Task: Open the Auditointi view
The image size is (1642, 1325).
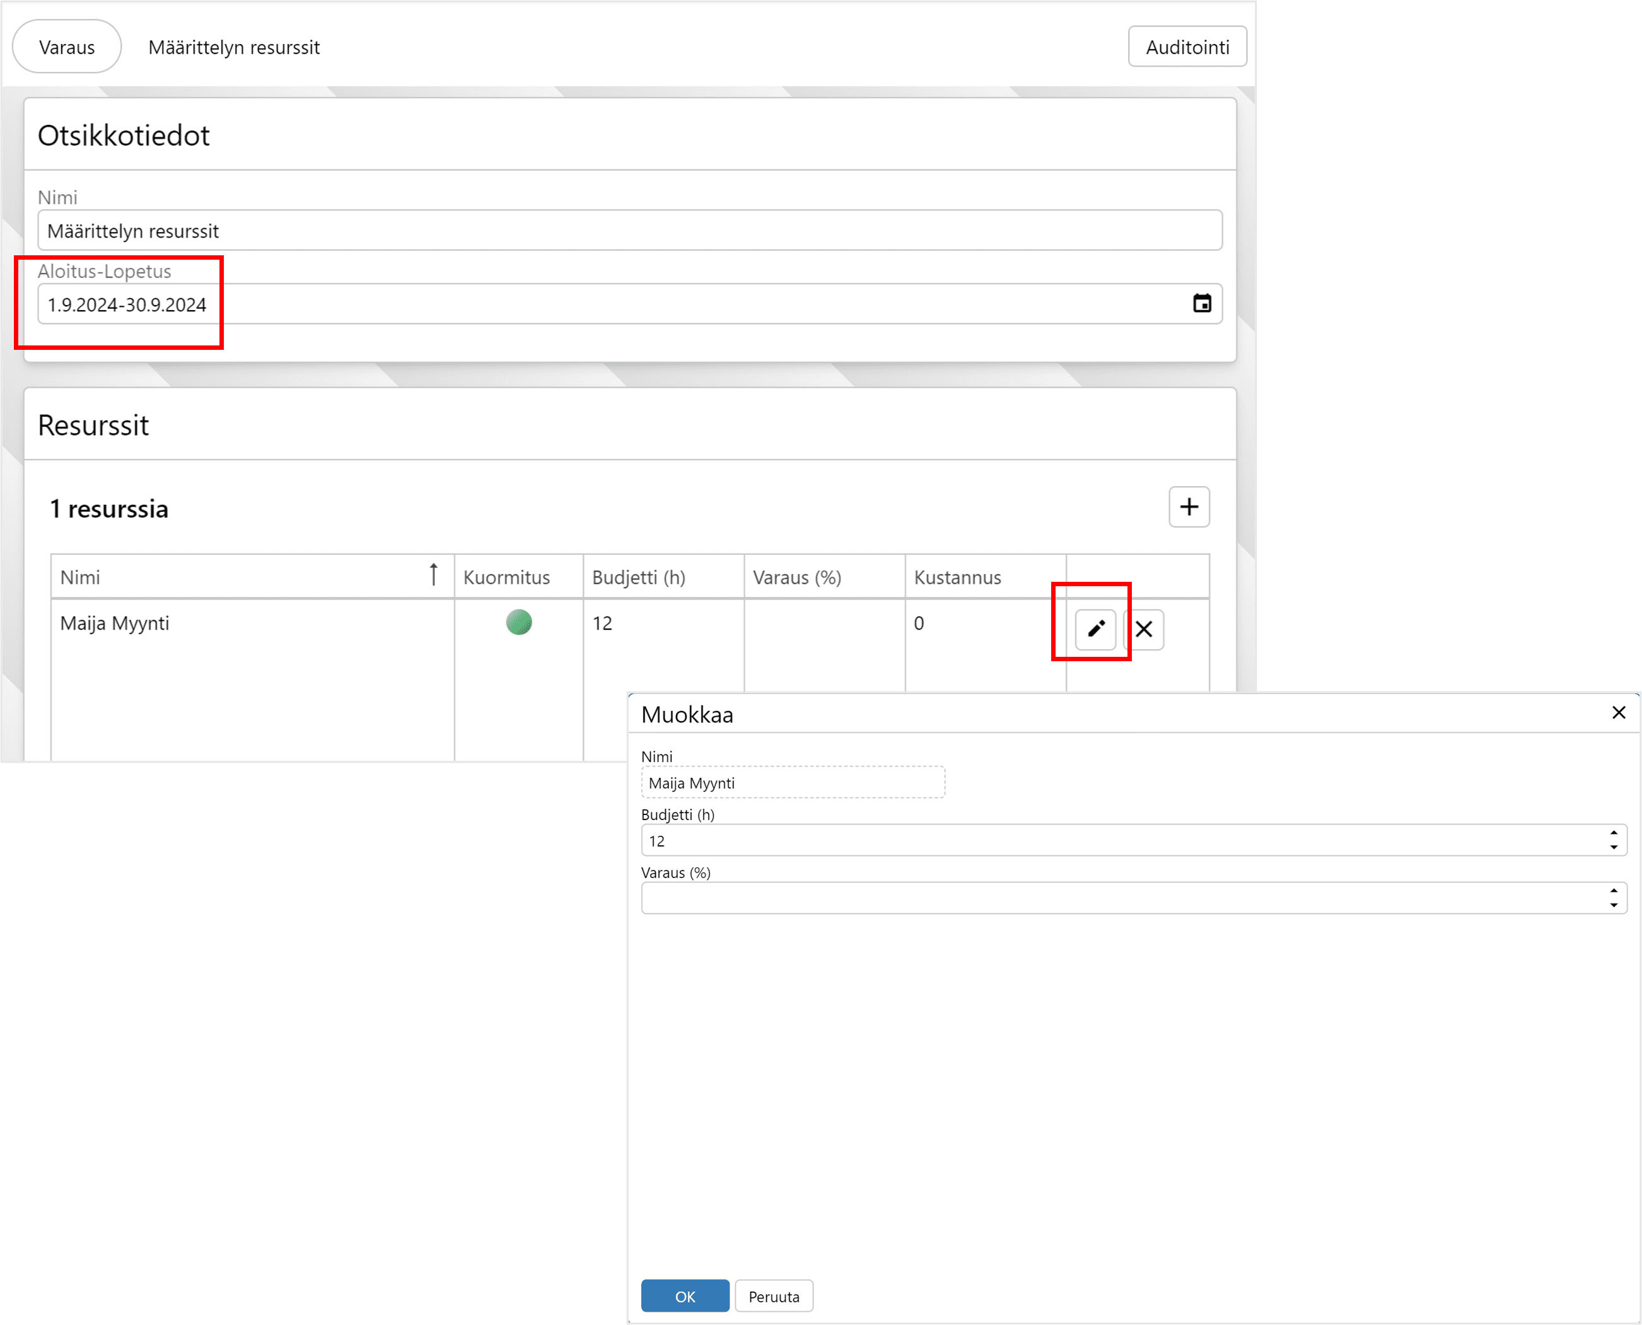Action: pos(1187,47)
